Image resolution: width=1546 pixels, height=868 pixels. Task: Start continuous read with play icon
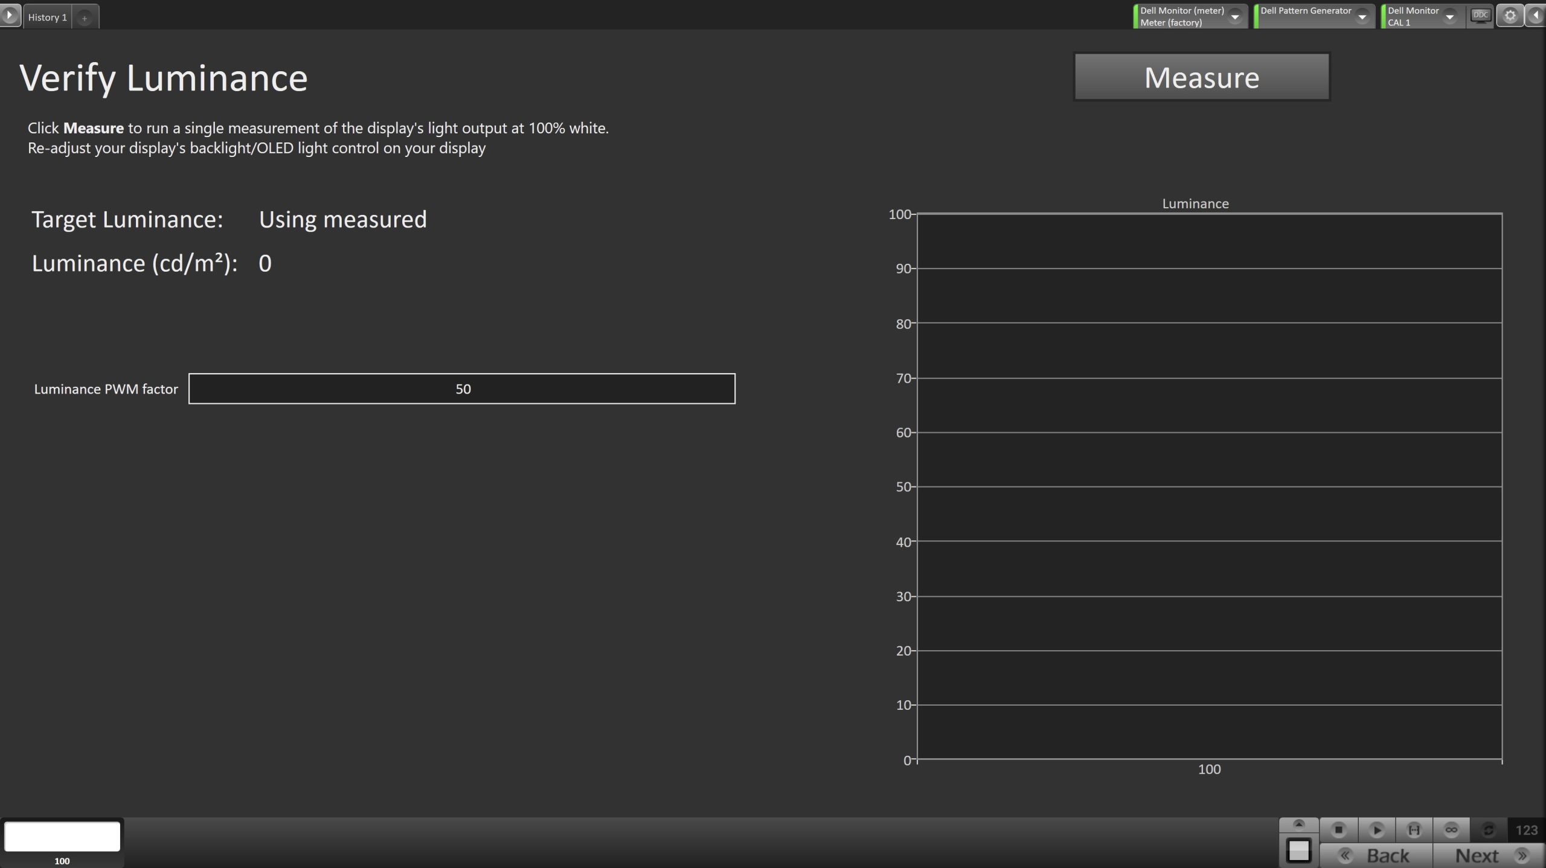click(x=1376, y=830)
